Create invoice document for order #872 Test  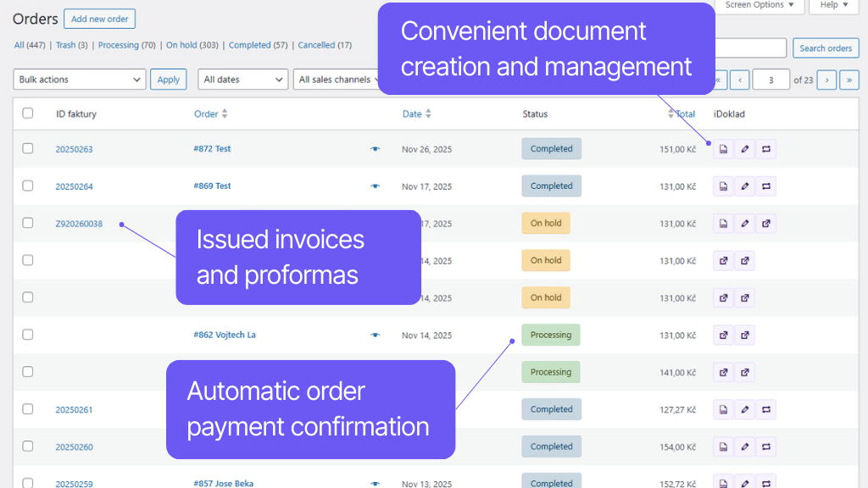tap(723, 148)
